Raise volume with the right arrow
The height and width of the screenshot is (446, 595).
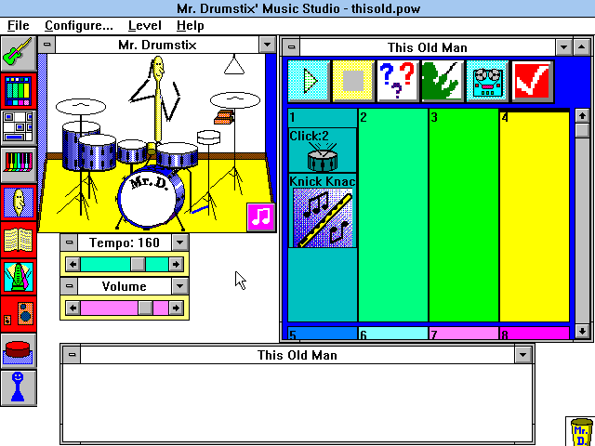point(176,308)
